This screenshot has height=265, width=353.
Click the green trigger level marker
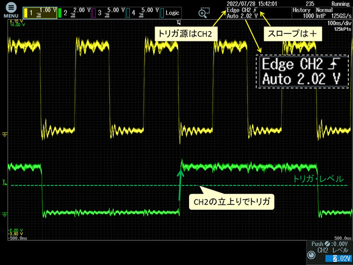tap(4, 182)
